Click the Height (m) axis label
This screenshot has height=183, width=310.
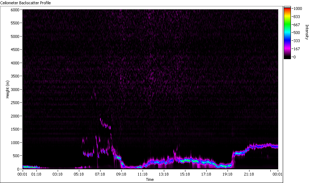[7, 89]
